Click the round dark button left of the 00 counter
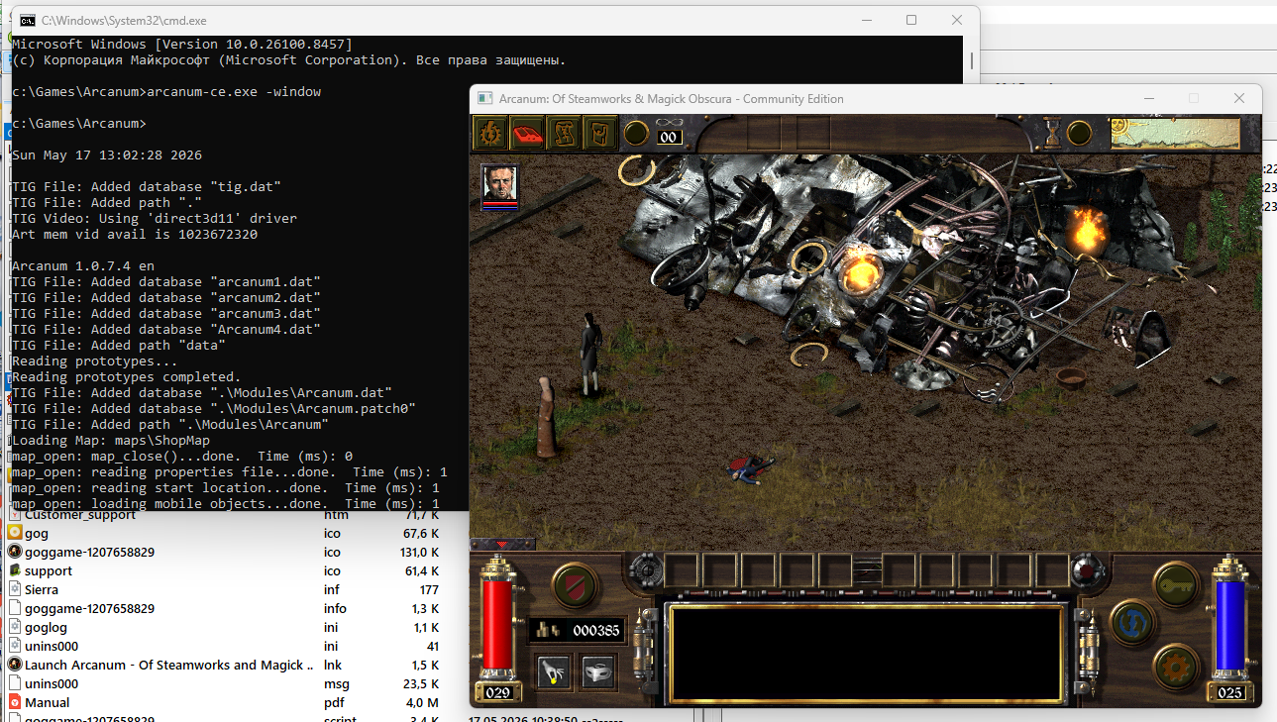Viewport: 1277px width, 722px height. point(636,133)
